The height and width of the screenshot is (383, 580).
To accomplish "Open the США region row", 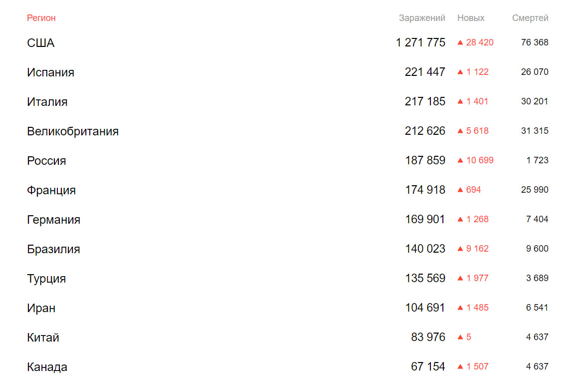I will point(288,42).
